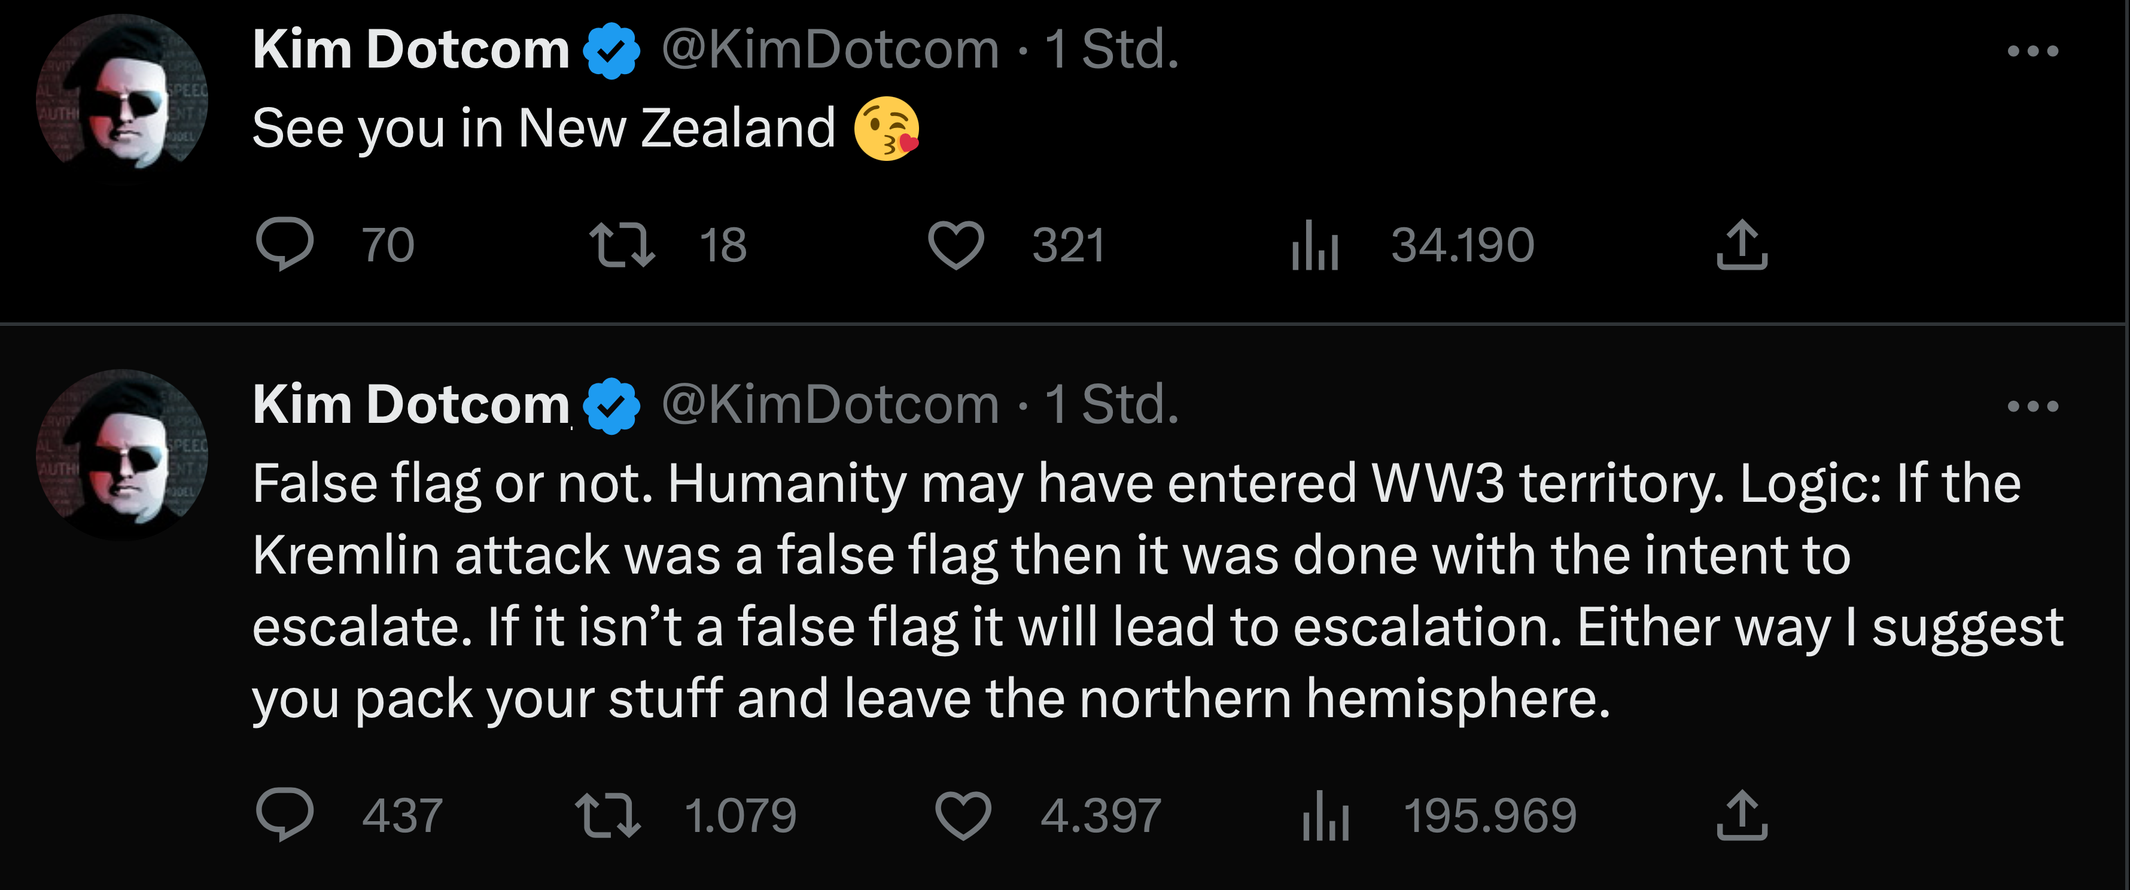Like the "See you in New Zealand" tweet
This screenshot has width=2130, height=890.
(x=956, y=245)
